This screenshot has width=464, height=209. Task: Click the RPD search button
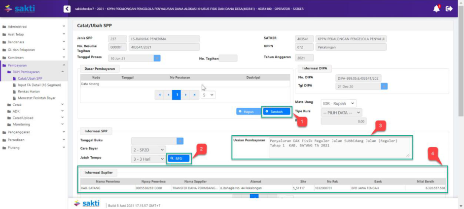179,159
